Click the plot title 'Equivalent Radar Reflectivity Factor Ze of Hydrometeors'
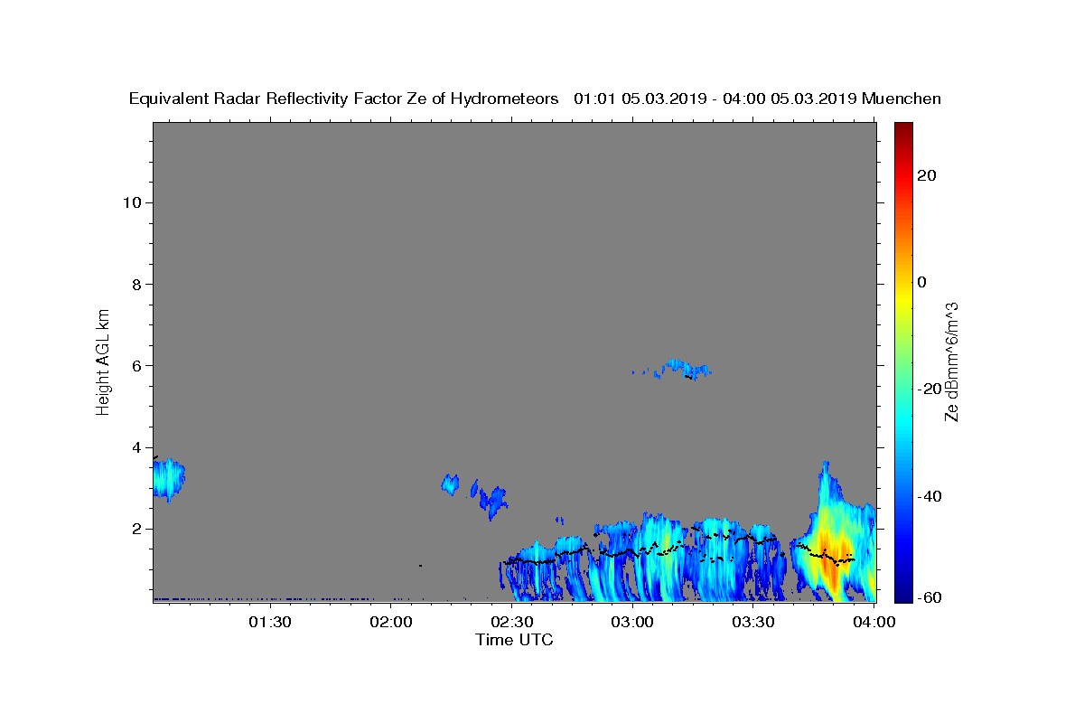This screenshot has height=723, width=1084. click(x=343, y=99)
